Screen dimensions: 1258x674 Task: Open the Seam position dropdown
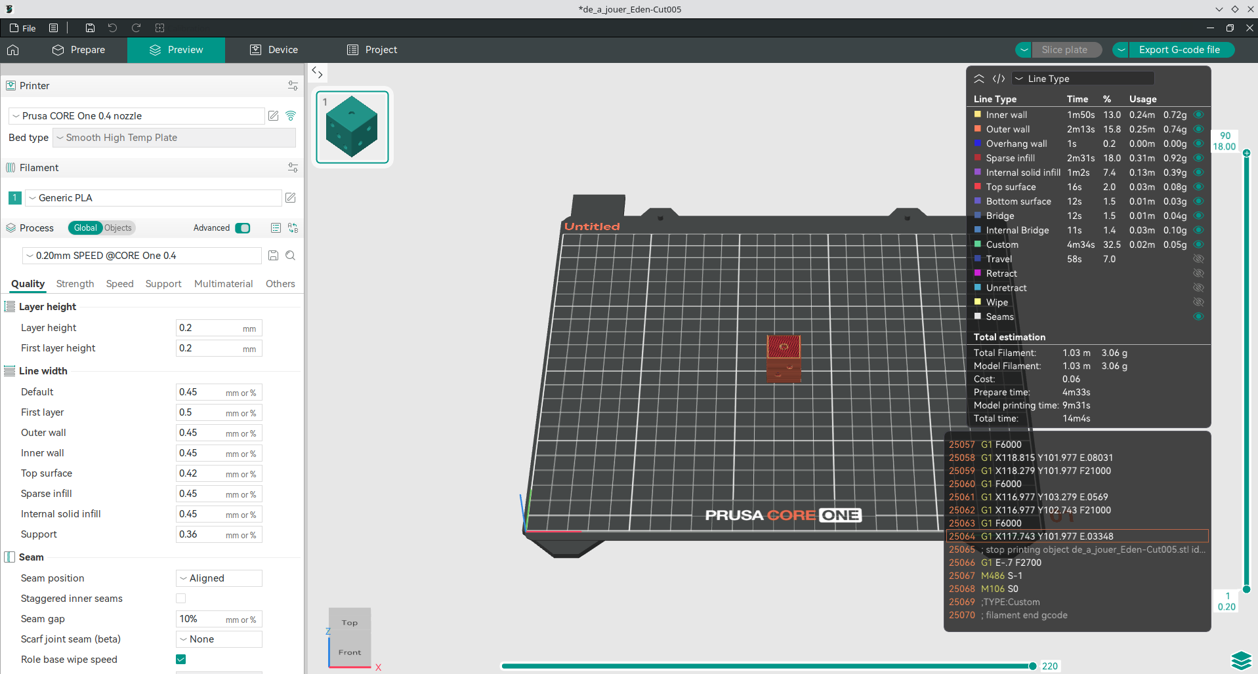tap(219, 578)
